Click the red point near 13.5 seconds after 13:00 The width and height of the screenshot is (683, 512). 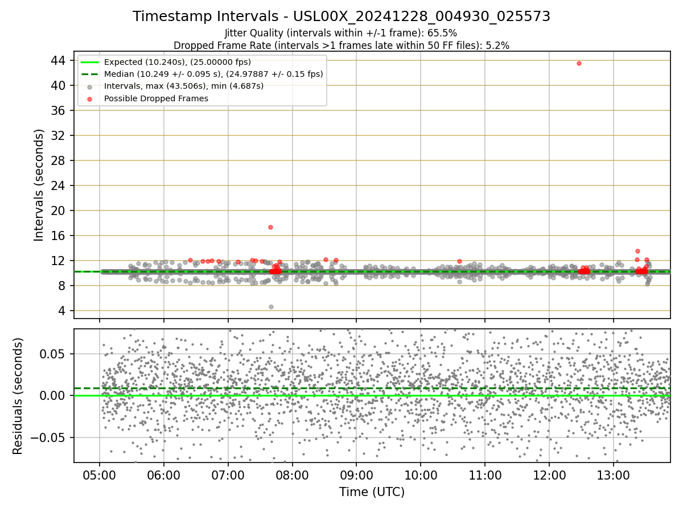[x=637, y=251]
